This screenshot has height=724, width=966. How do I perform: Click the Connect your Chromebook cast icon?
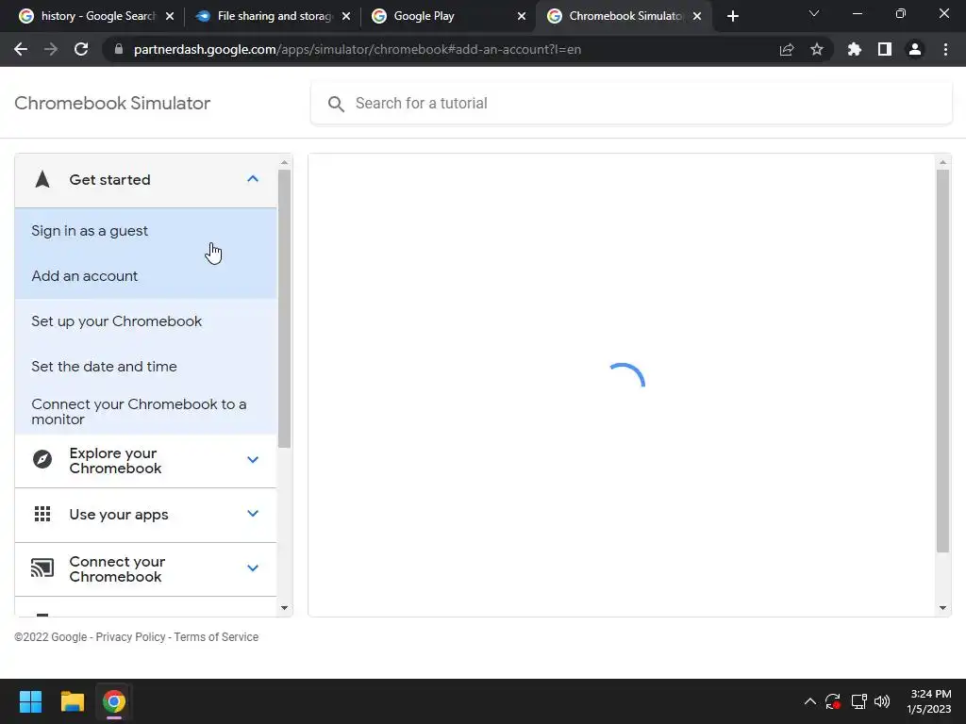click(42, 568)
